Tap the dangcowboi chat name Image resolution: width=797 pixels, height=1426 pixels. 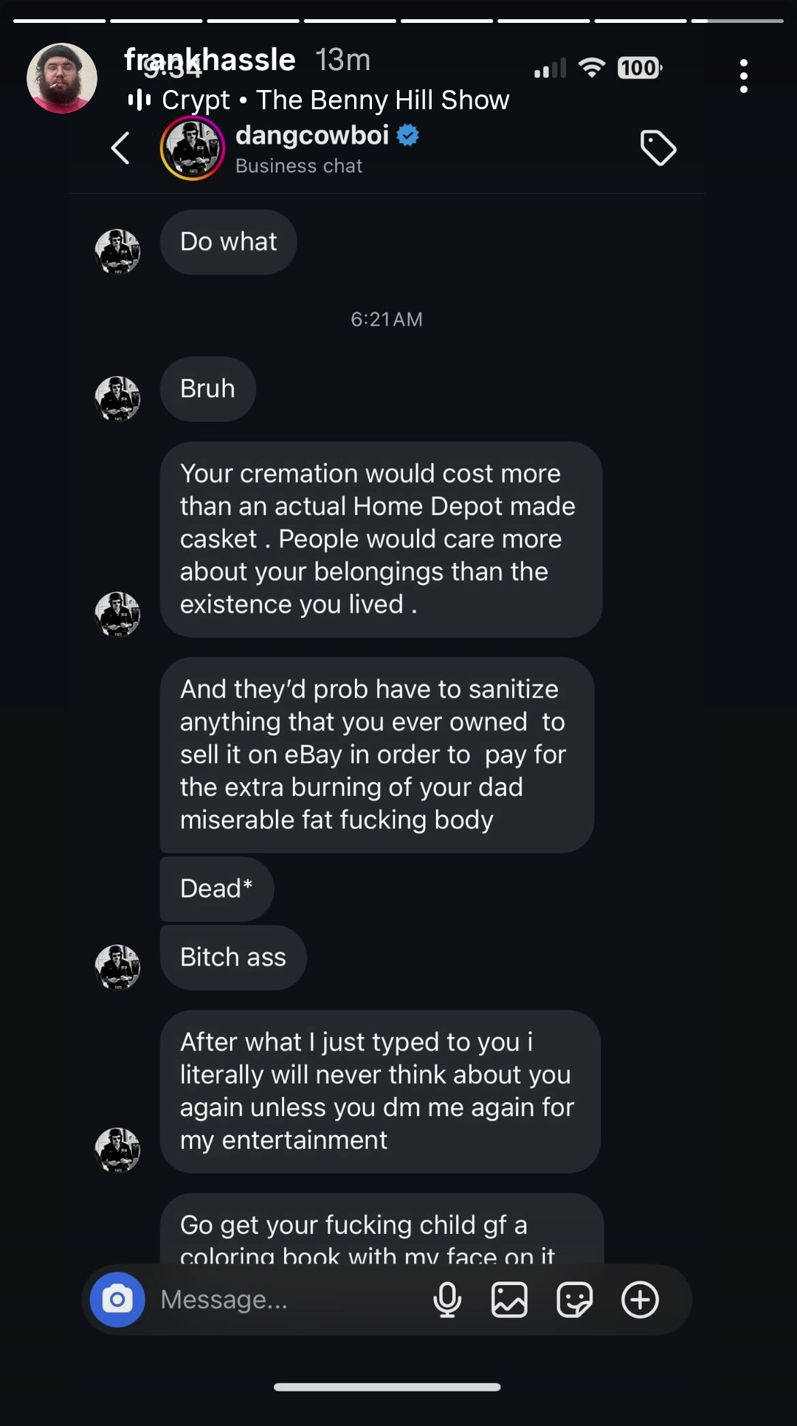tap(311, 136)
